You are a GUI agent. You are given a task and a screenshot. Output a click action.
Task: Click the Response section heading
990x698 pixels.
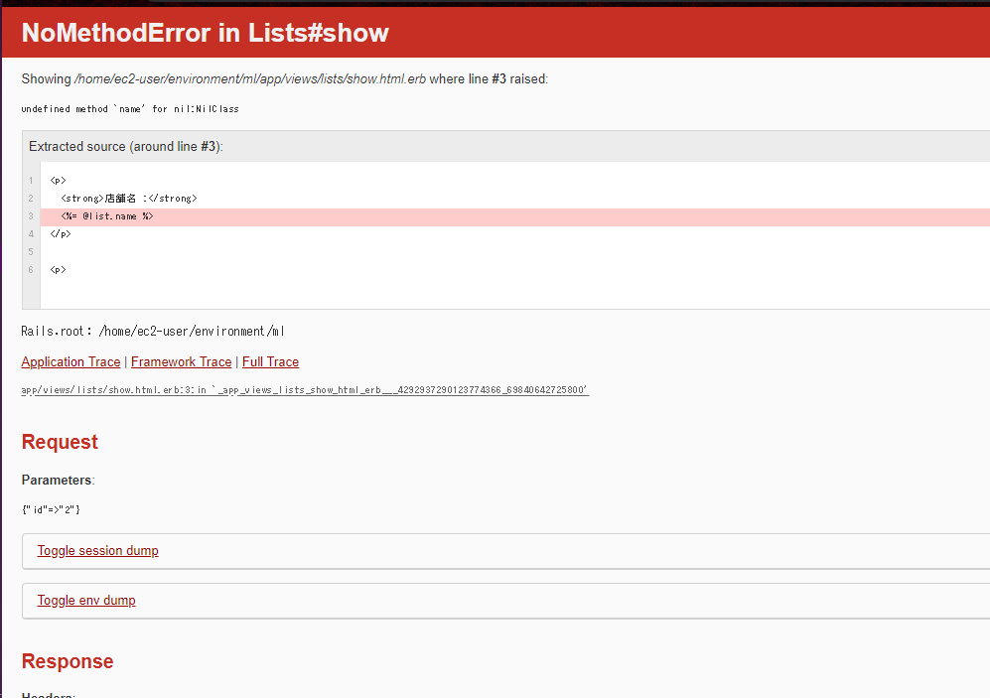[x=67, y=661]
